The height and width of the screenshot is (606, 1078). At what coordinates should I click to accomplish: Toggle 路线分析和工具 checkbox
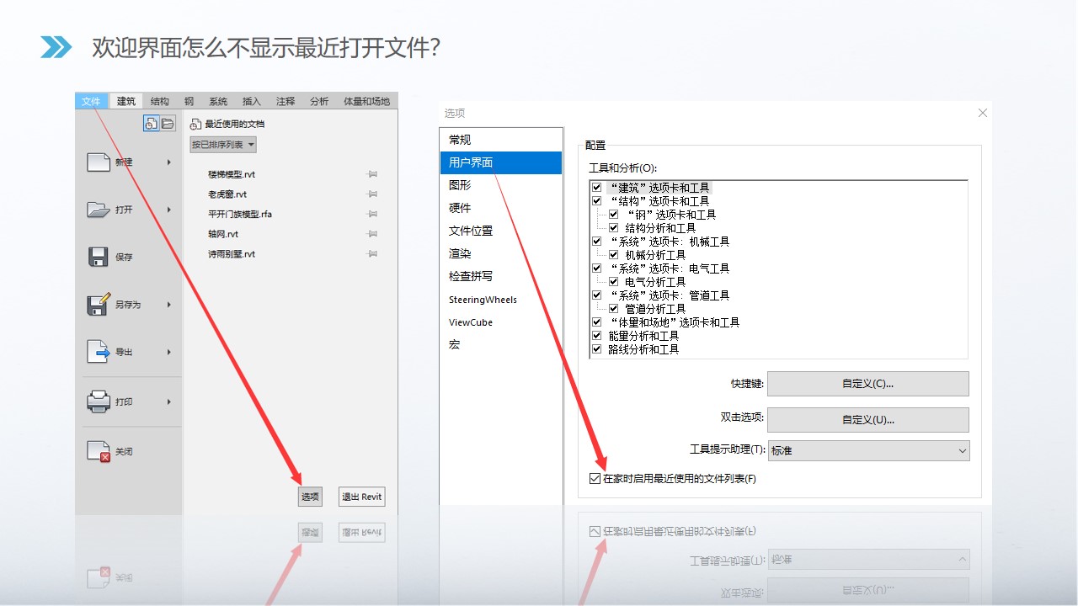597,349
